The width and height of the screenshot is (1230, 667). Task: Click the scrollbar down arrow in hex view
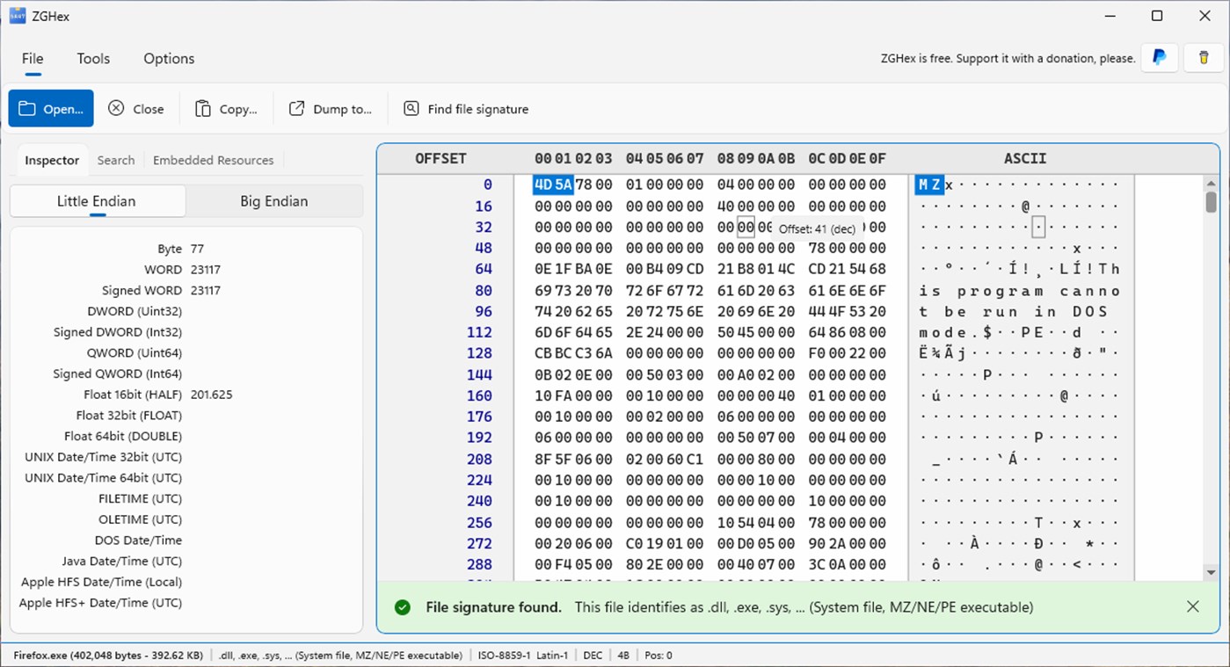(1211, 572)
